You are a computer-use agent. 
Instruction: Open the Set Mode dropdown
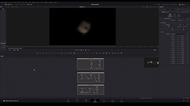click(178, 34)
